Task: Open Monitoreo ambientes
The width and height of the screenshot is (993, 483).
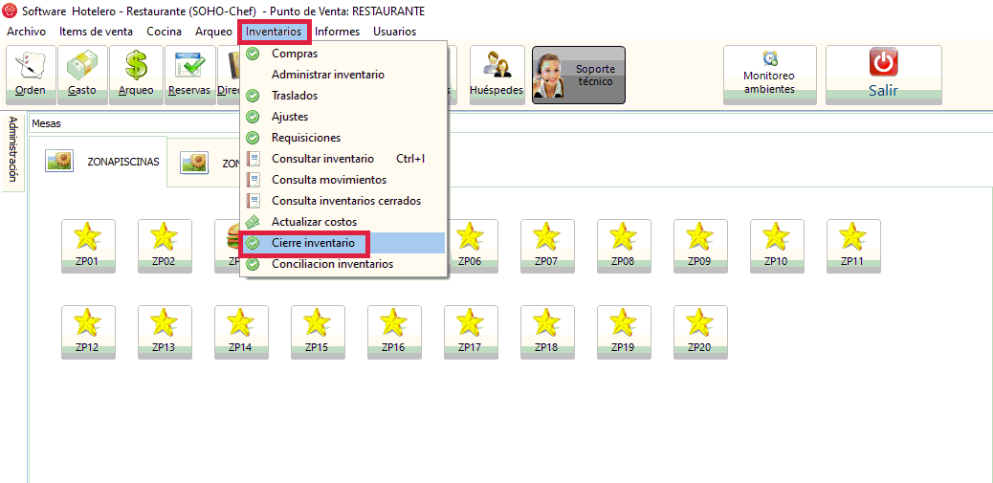Action: (769, 75)
